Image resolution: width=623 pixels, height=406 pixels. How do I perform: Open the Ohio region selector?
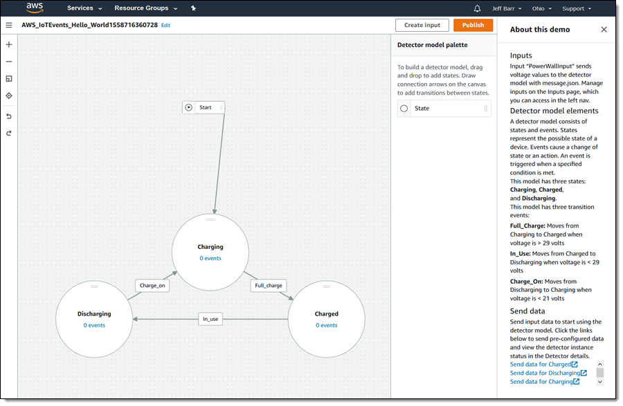click(x=541, y=8)
